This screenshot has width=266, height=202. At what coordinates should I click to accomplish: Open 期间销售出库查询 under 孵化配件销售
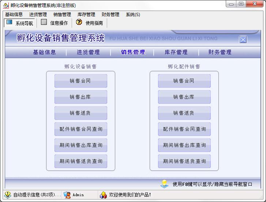[184, 145]
